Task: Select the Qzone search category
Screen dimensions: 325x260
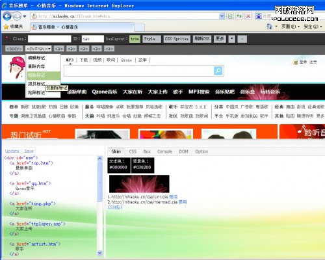Action: click(x=127, y=60)
